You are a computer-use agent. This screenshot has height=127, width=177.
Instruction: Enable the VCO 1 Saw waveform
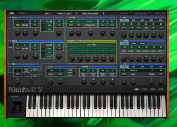pos(43,25)
